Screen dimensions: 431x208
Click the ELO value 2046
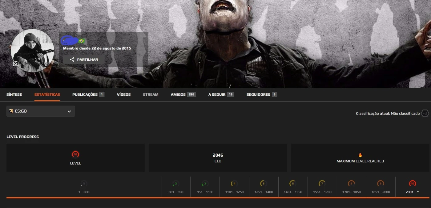pyautogui.click(x=218, y=155)
